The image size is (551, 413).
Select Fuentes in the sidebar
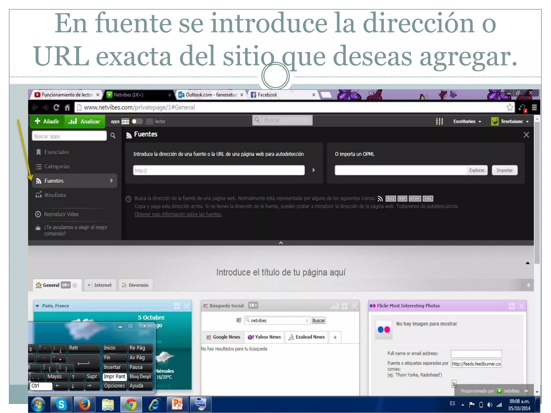(x=74, y=181)
